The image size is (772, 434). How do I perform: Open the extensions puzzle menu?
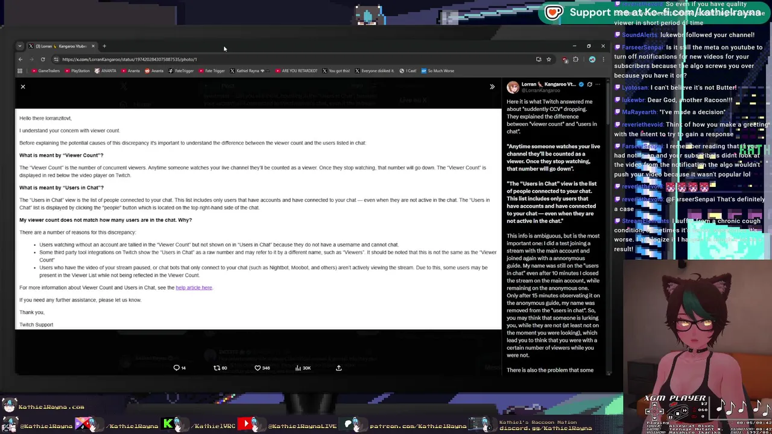(575, 59)
